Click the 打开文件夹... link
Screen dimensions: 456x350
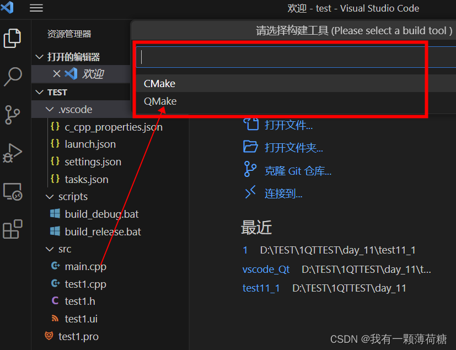(294, 148)
